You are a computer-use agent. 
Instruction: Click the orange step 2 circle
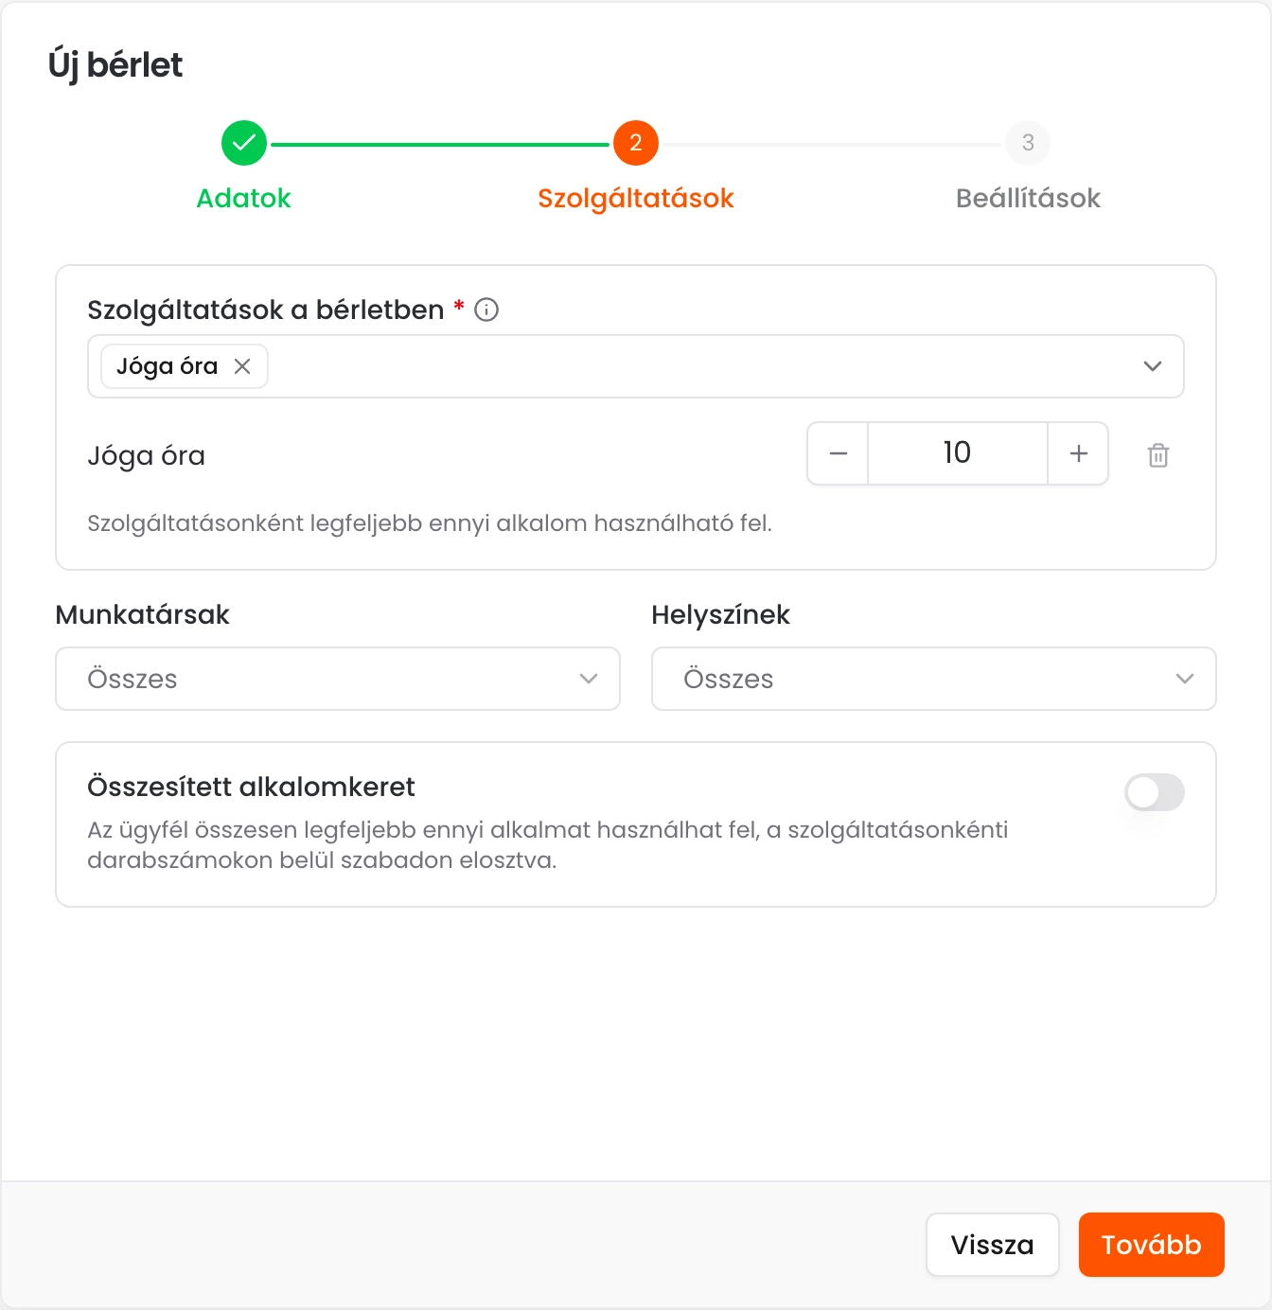(636, 143)
